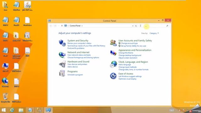Click the chevron after Control Panel breadcrumb
The width and height of the screenshot is (201, 113).
tap(82, 26)
